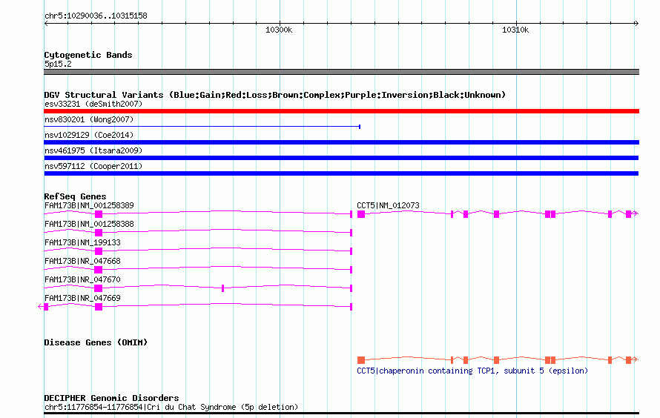
Task: Select the FAM173B|NR_047670 transcript label
Action: [x=82, y=279]
